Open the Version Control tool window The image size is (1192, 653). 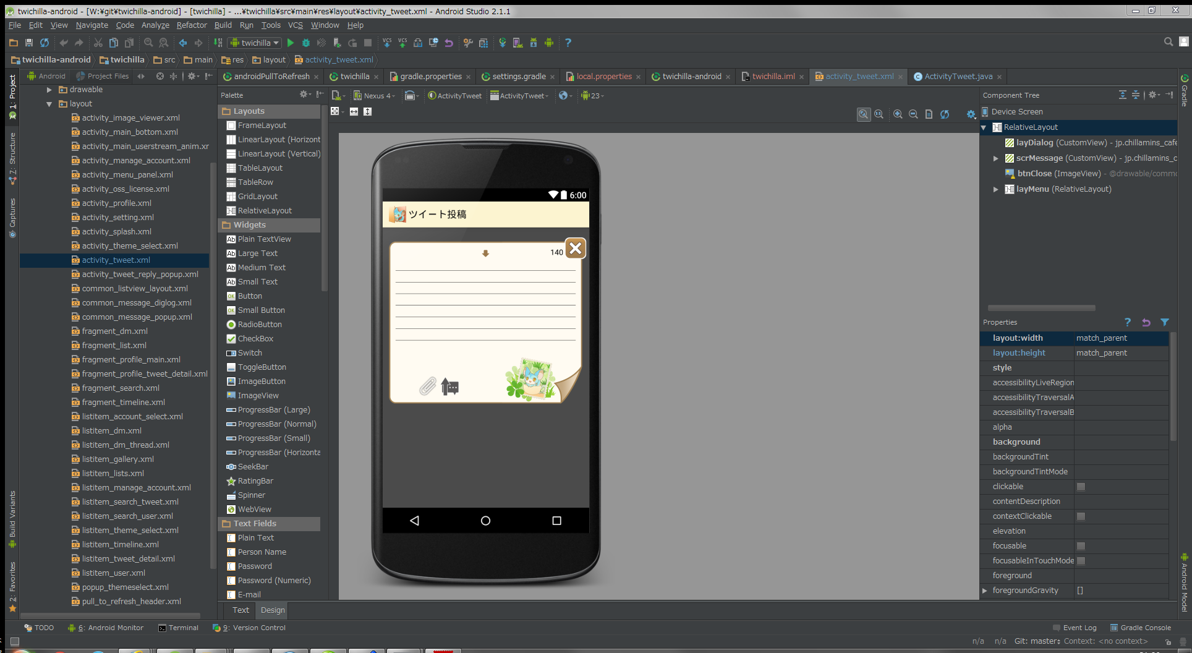pyautogui.click(x=249, y=628)
